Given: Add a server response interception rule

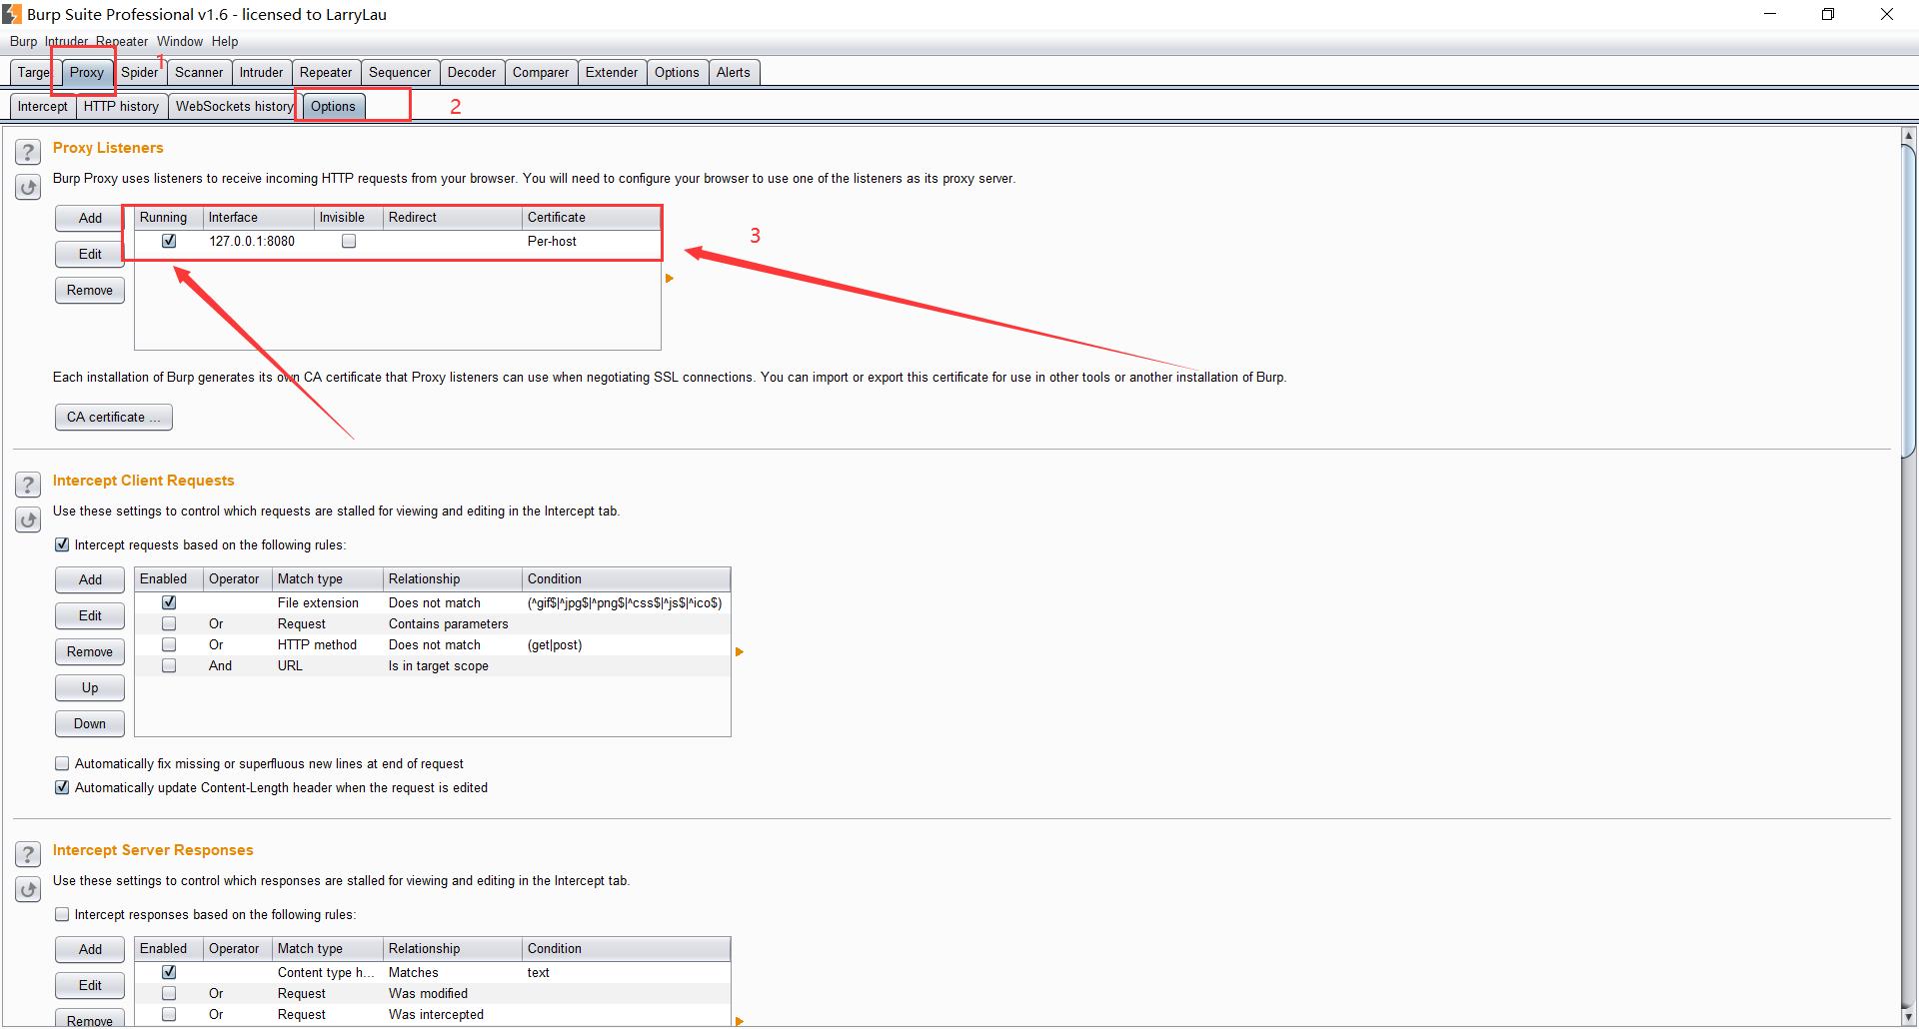Looking at the screenshot, I should 90,949.
